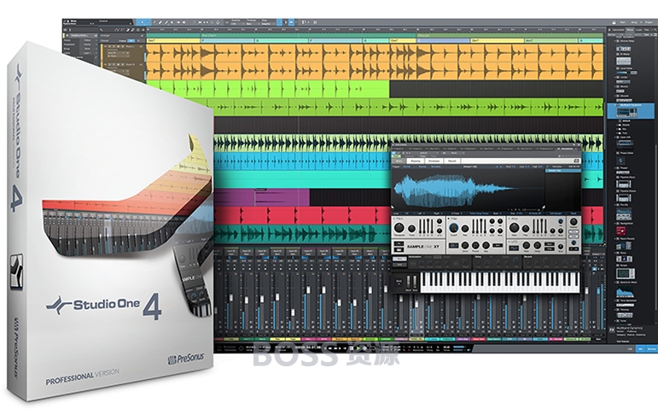Click the first Dm7 block in the Chord track
Viewport: 658px width, 409px height.
click(x=173, y=41)
